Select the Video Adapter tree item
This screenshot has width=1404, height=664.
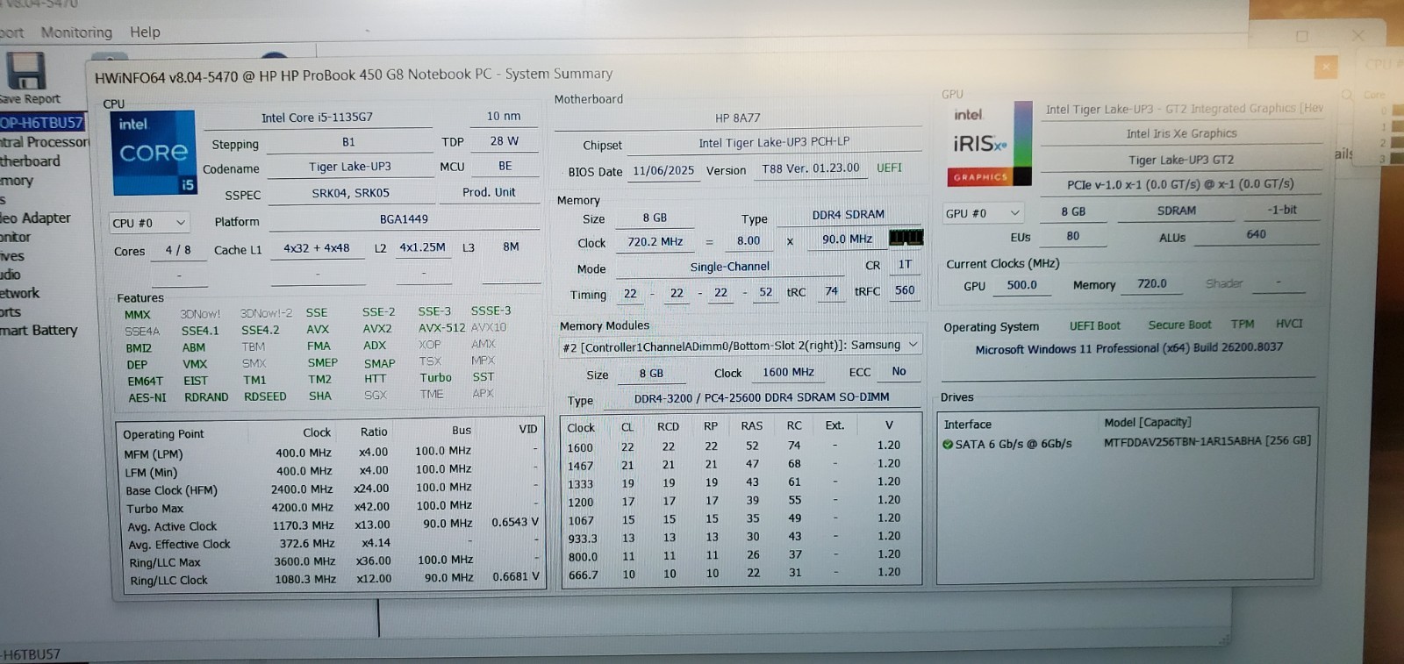click(35, 218)
